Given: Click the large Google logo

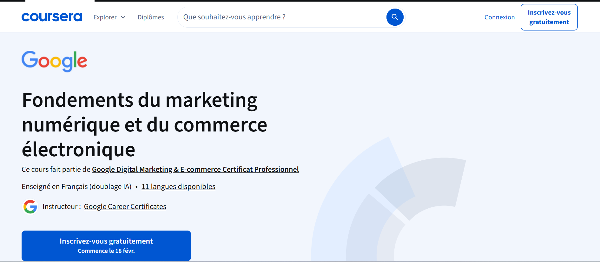Looking at the screenshot, I should tap(54, 61).
